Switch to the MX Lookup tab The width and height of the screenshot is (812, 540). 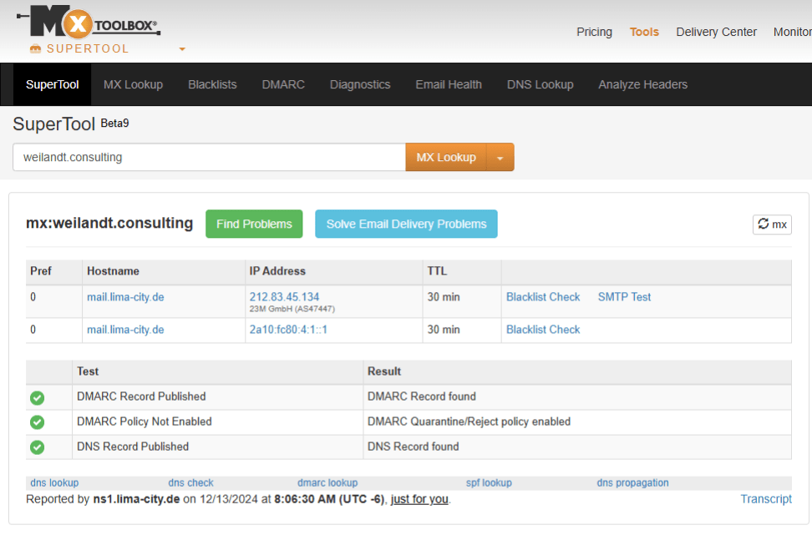(x=133, y=85)
